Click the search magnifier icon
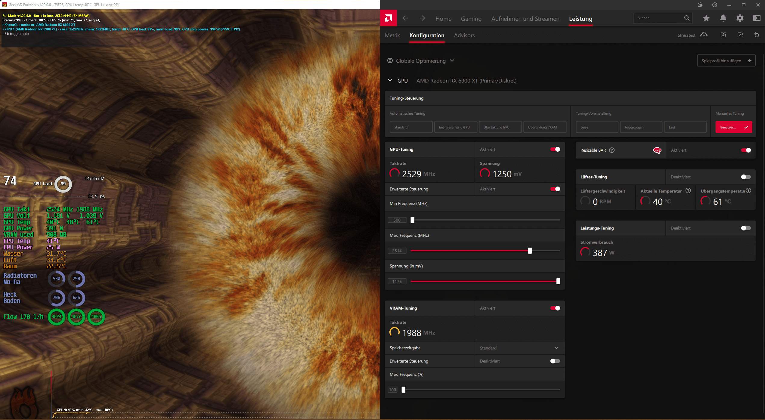765x420 pixels. tap(687, 18)
